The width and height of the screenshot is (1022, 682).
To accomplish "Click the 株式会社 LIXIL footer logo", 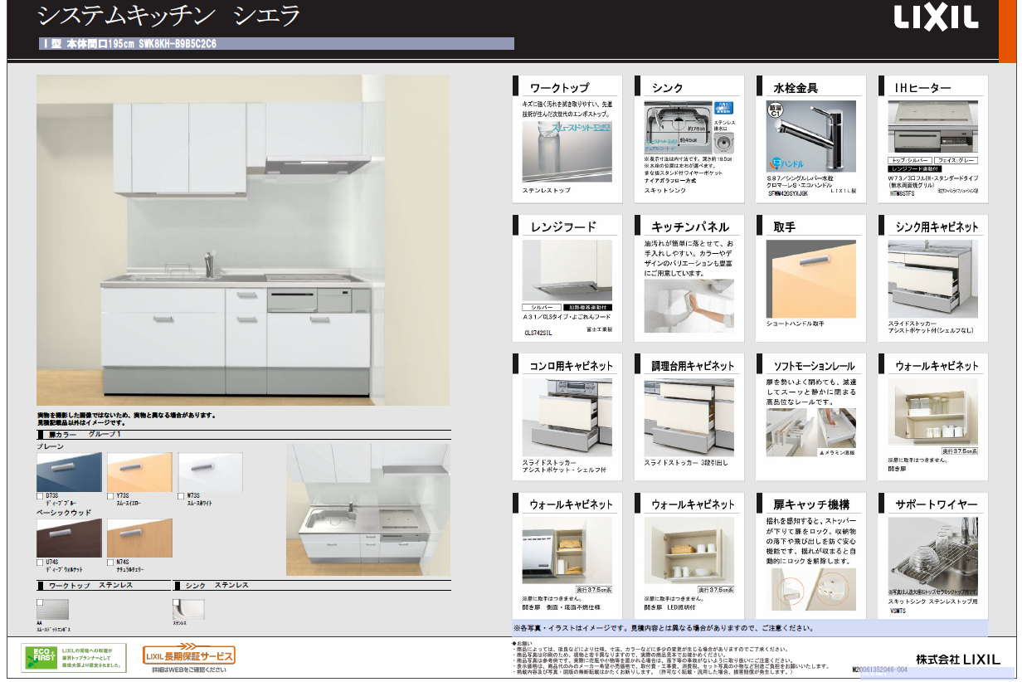I will (957, 659).
